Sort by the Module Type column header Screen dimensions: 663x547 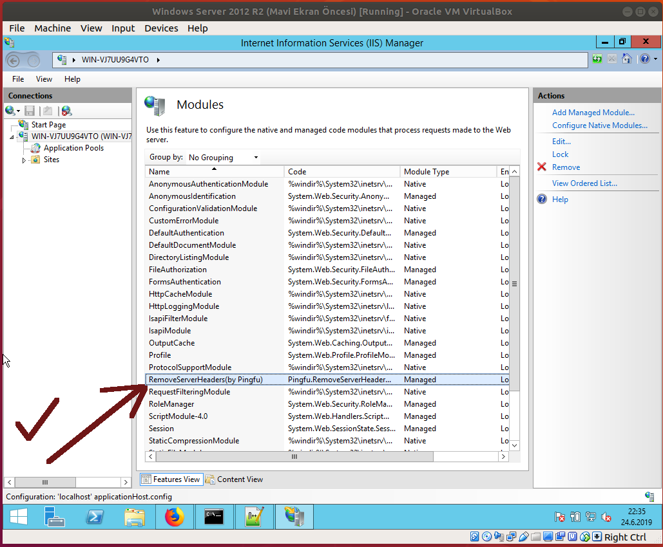[448, 171]
